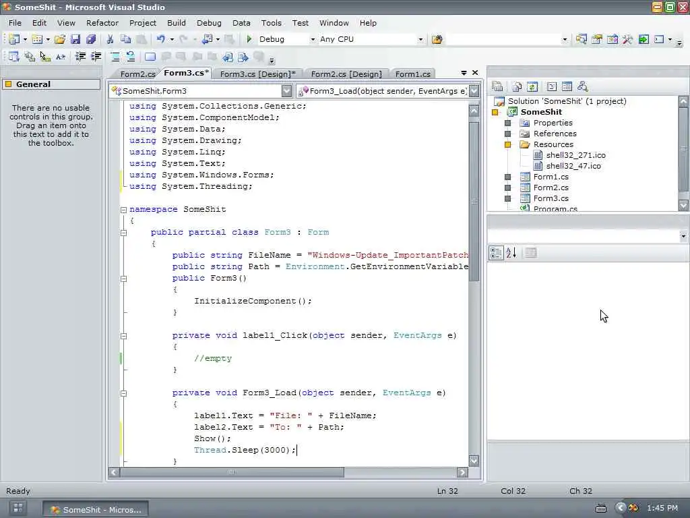Screen dimensions: 690x518
Task: Click the Increase Indent icon
Action: pyautogui.click(x=96, y=57)
